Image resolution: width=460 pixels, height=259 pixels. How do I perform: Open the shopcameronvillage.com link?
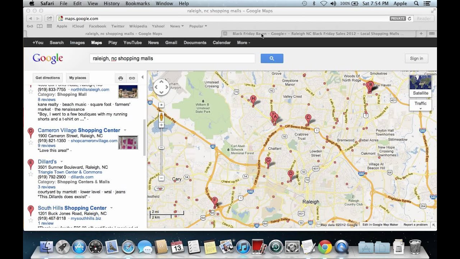pyautogui.click(x=94, y=141)
